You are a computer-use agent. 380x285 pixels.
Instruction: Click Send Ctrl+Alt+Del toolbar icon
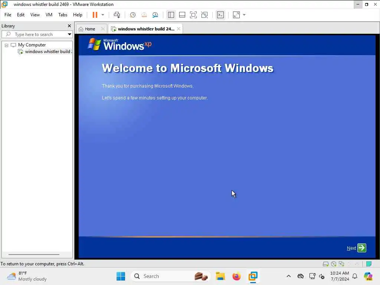tap(117, 15)
